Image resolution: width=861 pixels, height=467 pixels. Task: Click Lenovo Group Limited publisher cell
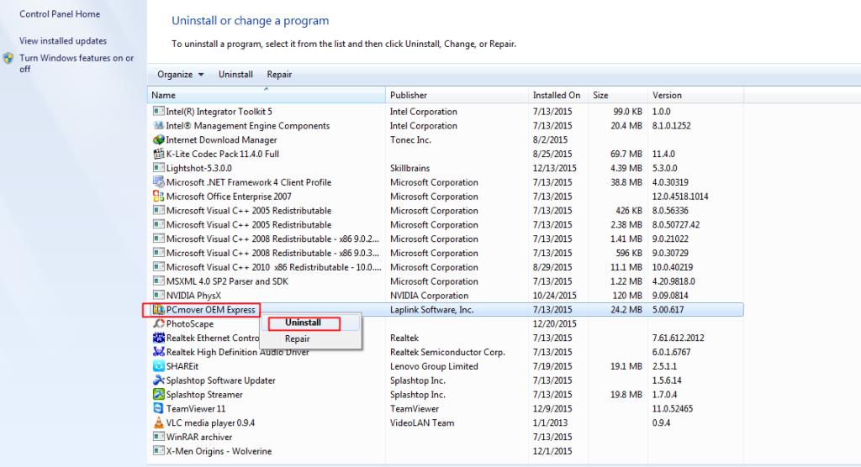pos(434,366)
